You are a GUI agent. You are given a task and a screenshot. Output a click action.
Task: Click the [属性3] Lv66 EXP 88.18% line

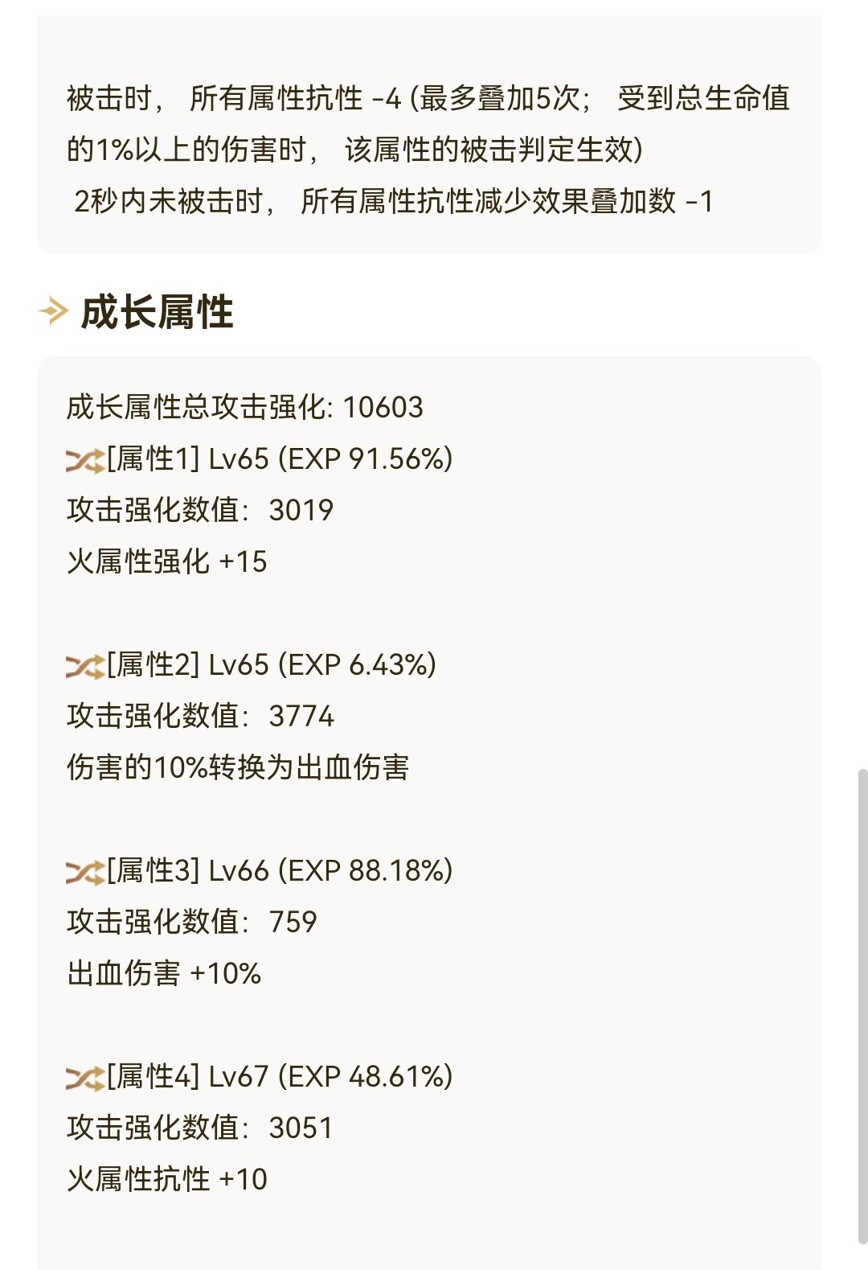point(280,871)
